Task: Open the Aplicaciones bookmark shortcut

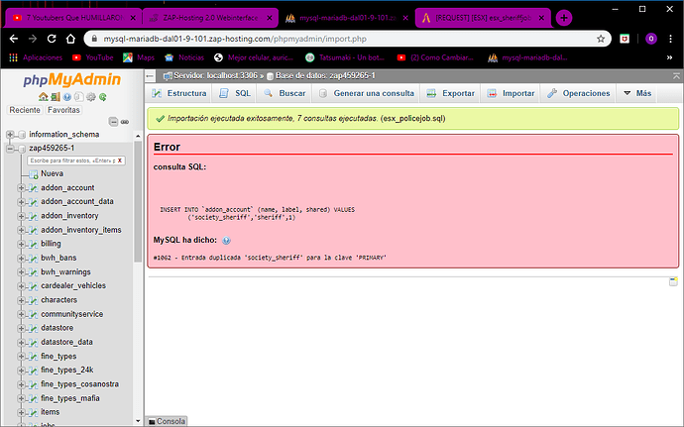Action: (37, 57)
